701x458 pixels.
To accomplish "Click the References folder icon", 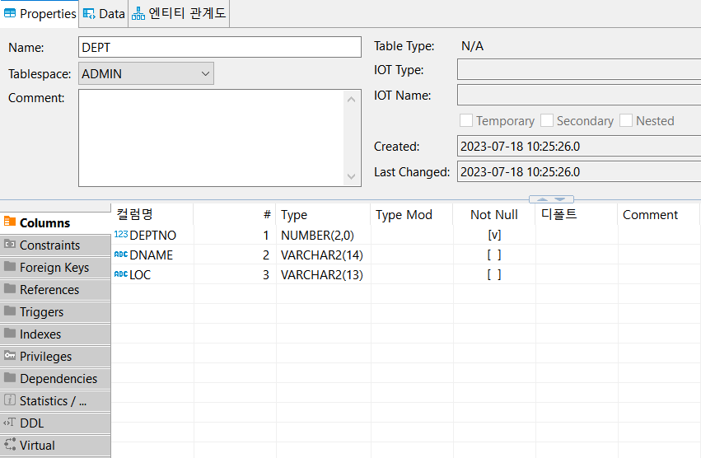I will (9, 288).
